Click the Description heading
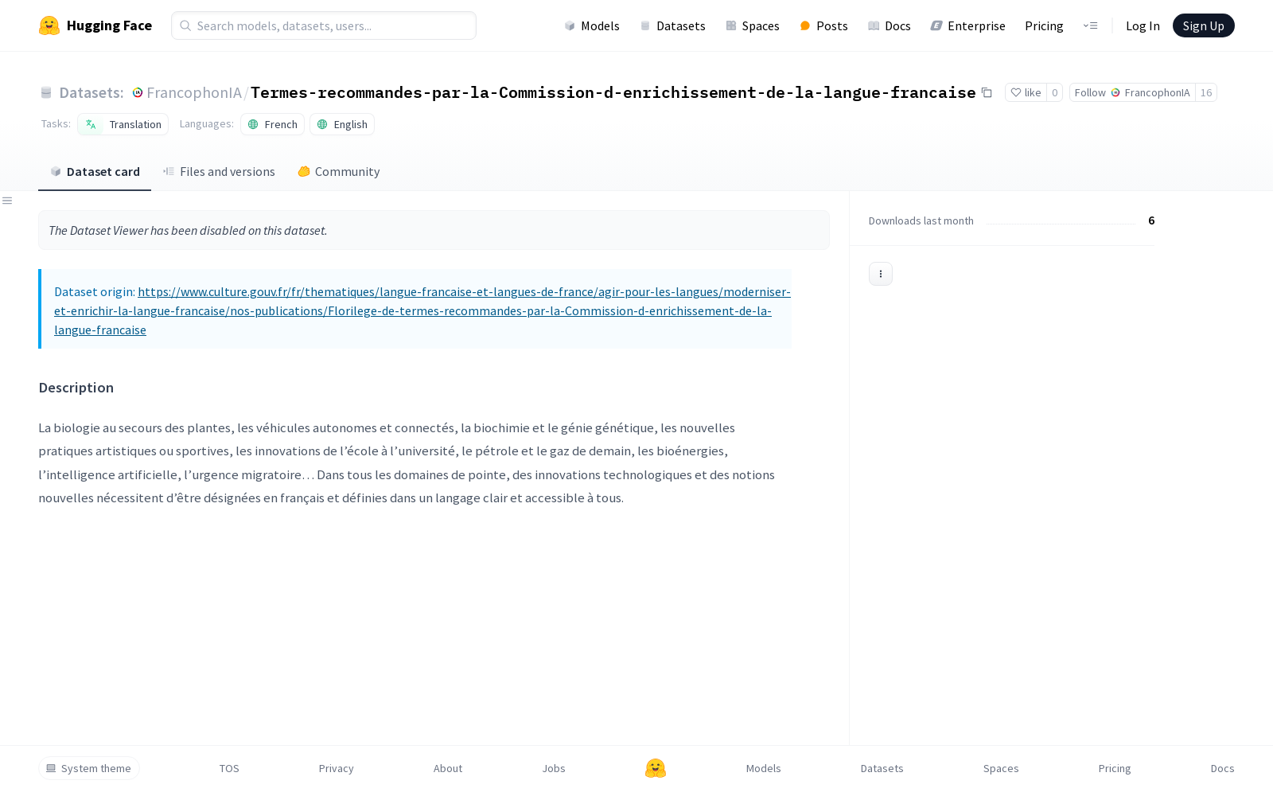Image resolution: width=1273 pixels, height=796 pixels. pos(76,388)
